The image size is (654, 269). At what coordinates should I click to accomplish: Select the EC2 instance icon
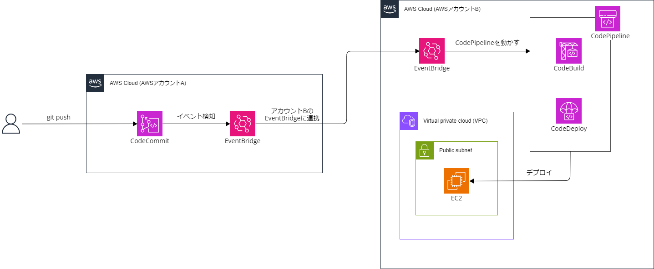tap(456, 180)
